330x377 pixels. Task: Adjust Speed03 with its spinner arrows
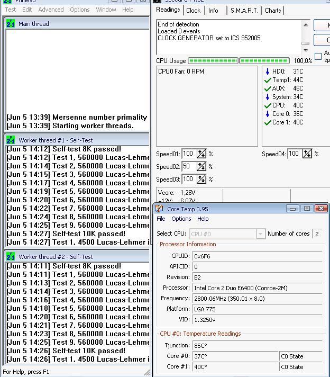click(201, 179)
